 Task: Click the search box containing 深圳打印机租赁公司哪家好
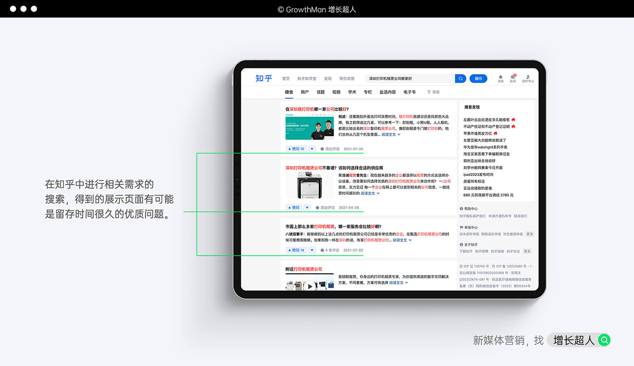409,79
